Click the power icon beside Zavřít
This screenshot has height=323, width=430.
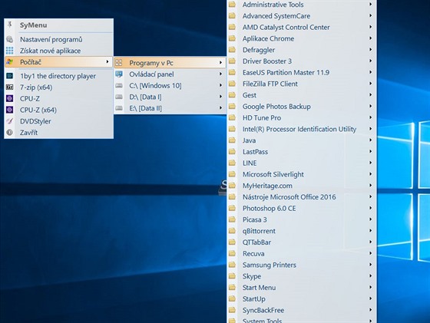tap(9, 132)
